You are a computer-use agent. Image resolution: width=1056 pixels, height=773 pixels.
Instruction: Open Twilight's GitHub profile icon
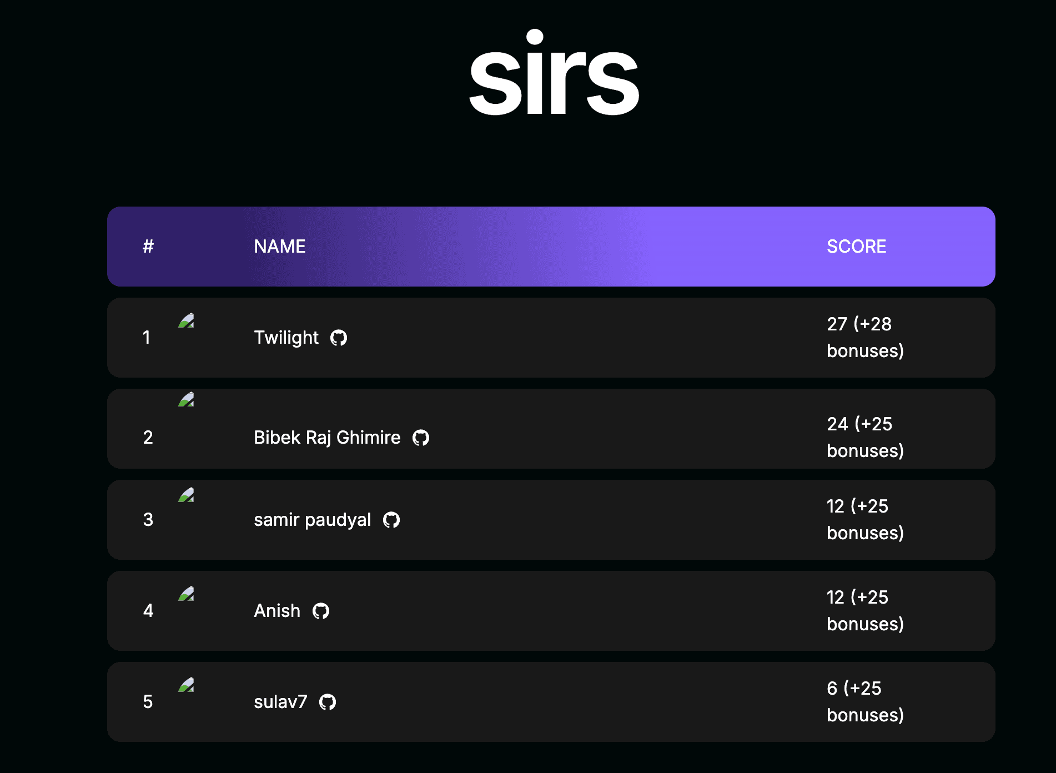pyautogui.click(x=339, y=338)
